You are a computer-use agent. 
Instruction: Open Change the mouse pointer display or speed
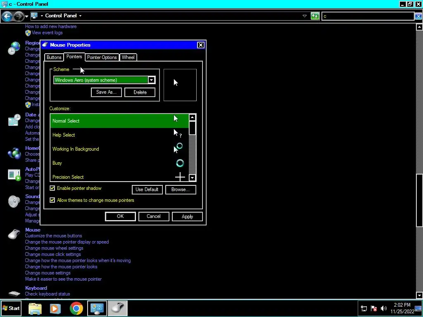click(x=67, y=242)
